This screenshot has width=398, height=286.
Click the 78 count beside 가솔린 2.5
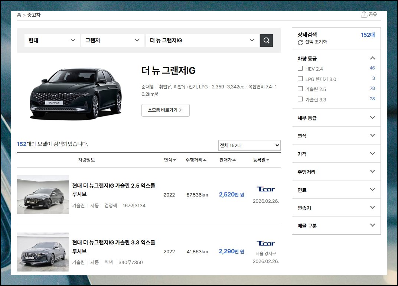(372, 88)
